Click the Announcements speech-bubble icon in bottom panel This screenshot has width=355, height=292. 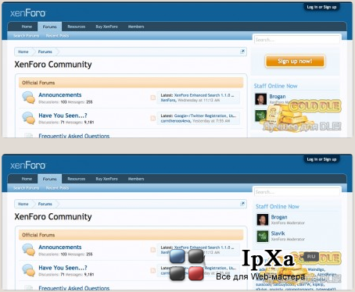tap(28, 250)
